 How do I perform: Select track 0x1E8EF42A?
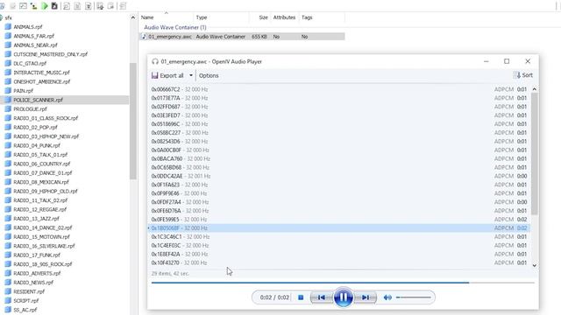[x=339, y=254]
